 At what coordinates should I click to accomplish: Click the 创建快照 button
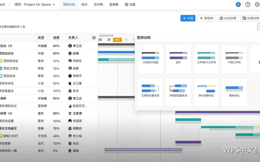click(250, 18)
